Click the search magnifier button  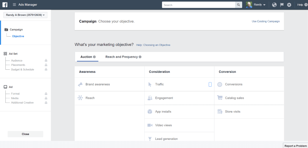pos(238,5)
